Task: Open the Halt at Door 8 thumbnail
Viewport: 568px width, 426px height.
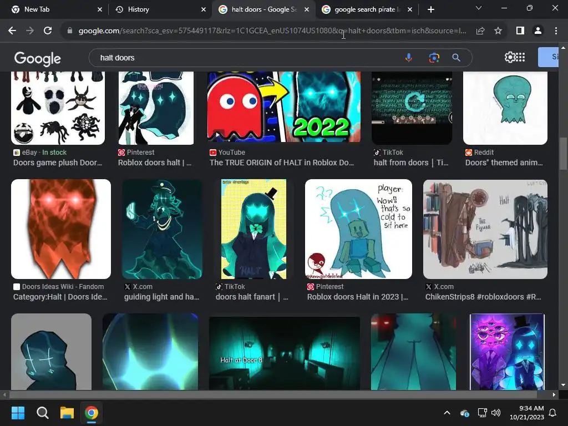Action: coord(285,353)
